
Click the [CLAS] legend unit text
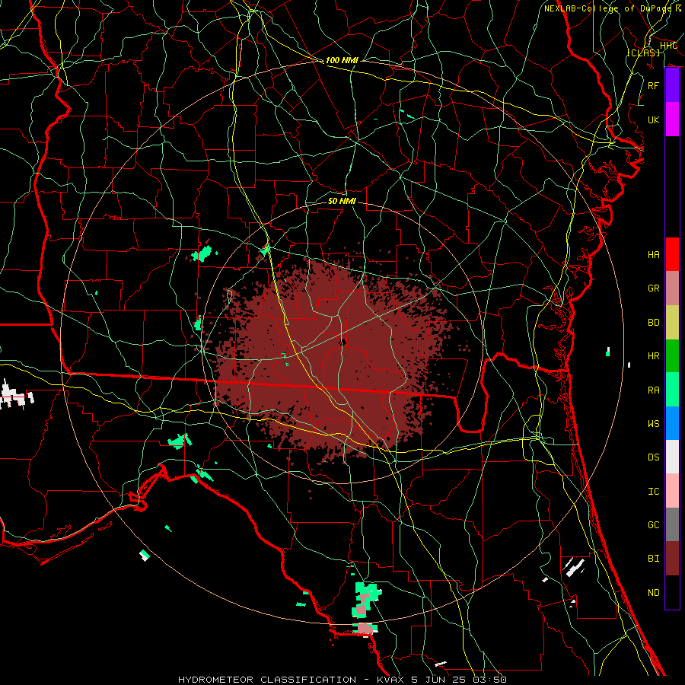pyautogui.click(x=643, y=53)
